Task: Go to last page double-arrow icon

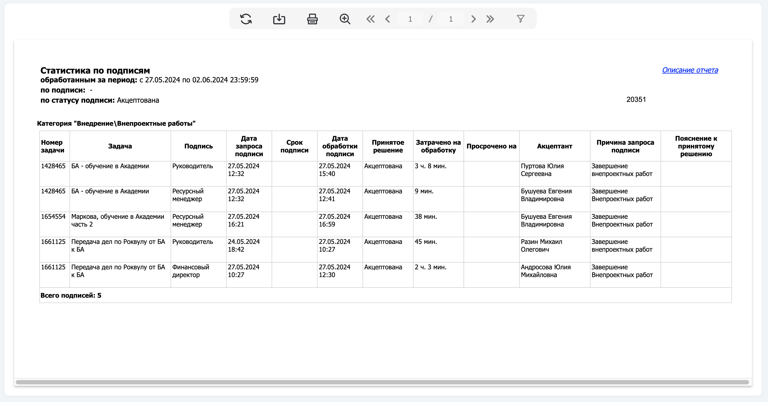Action: (x=490, y=19)
